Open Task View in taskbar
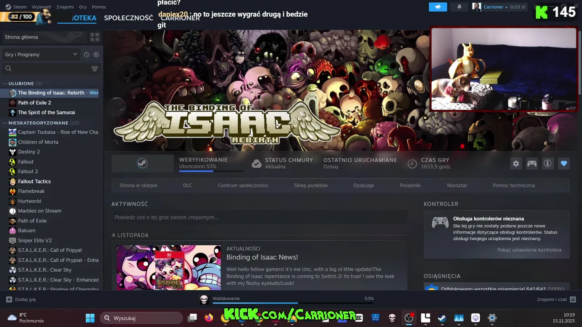 (x=192, y=318)
